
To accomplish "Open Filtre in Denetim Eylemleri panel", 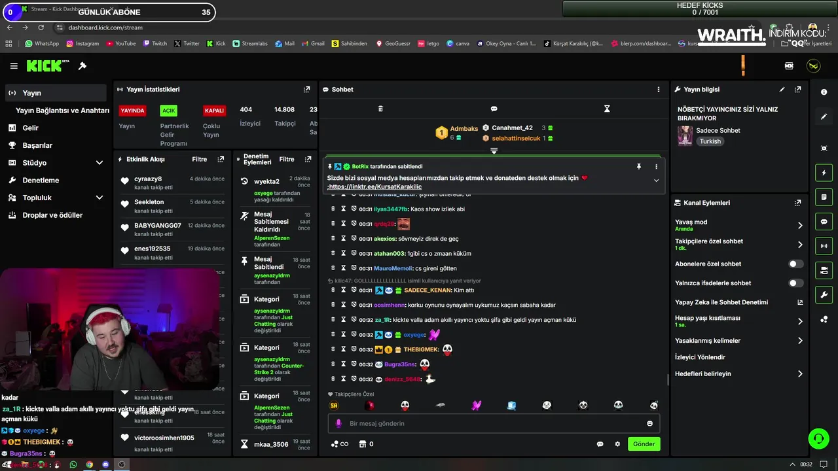I will [x=287, y=159].
